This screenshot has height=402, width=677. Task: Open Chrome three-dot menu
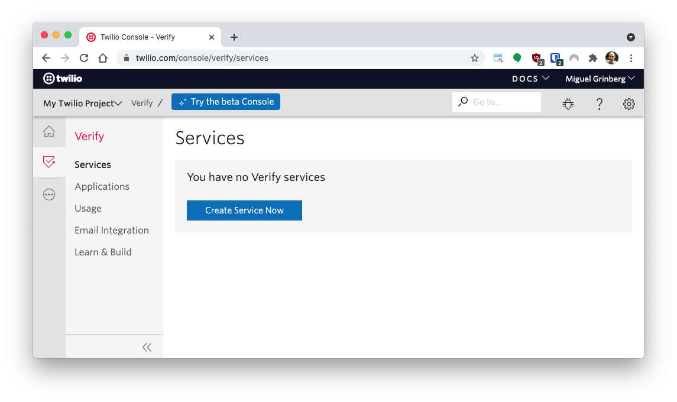pyautogui.click(x=631, y=59)
